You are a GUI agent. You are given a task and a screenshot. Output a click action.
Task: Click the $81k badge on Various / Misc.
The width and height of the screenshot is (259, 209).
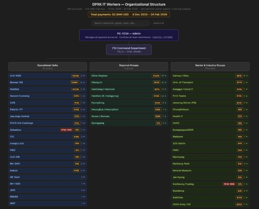click(239, 76)
